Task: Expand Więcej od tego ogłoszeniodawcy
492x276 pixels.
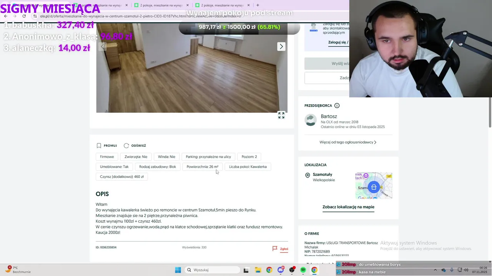Action: tap(348, 142)
